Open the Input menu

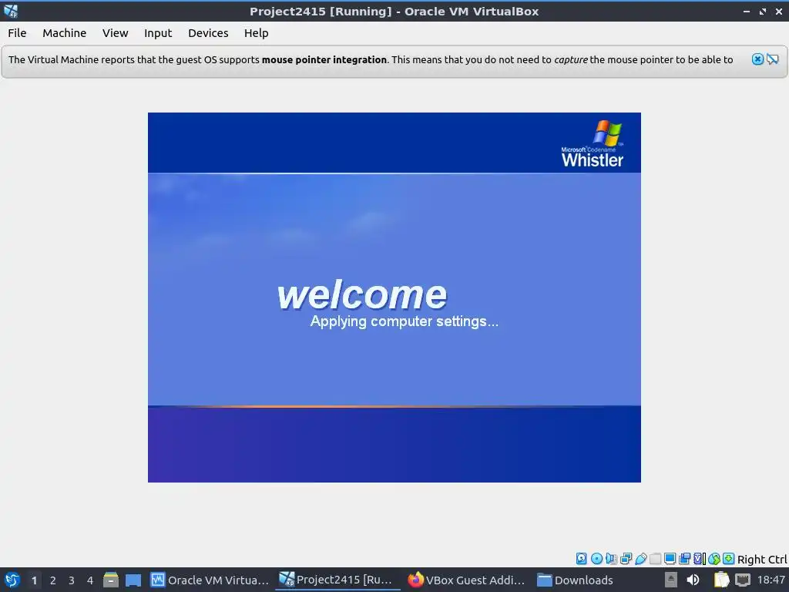click(x=158, y=32)
